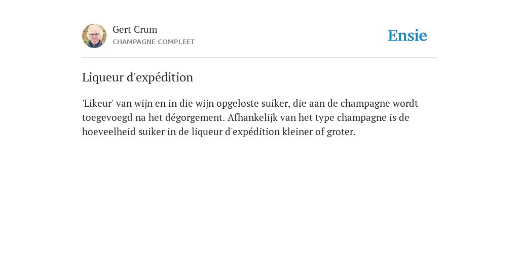
Task: Open the Ensie logo link
Action: click(407, 35)
